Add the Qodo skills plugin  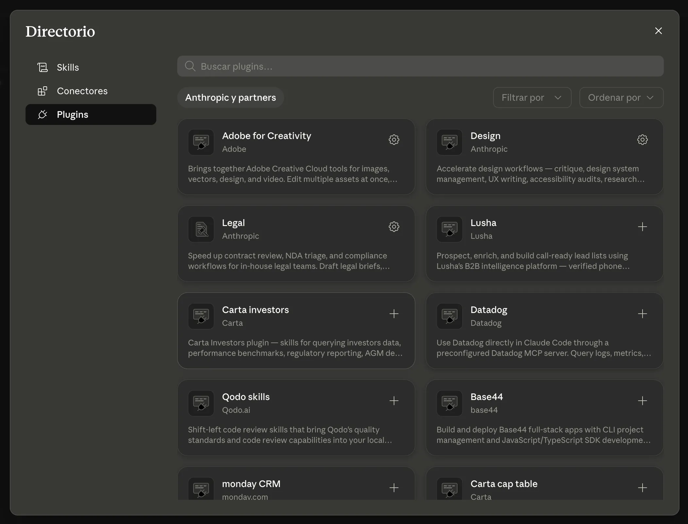tap(394, 401)
